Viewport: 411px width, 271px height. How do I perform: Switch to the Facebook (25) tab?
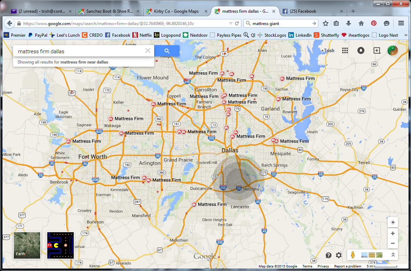pos(312,11)
